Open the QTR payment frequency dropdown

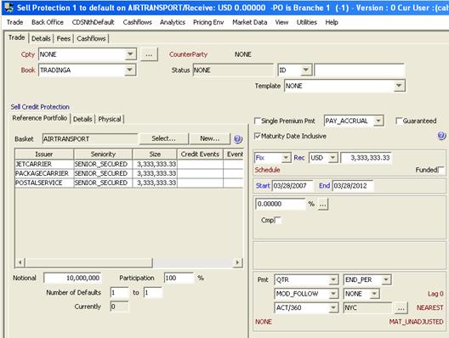pyautogui.click(x=333, y=279)
